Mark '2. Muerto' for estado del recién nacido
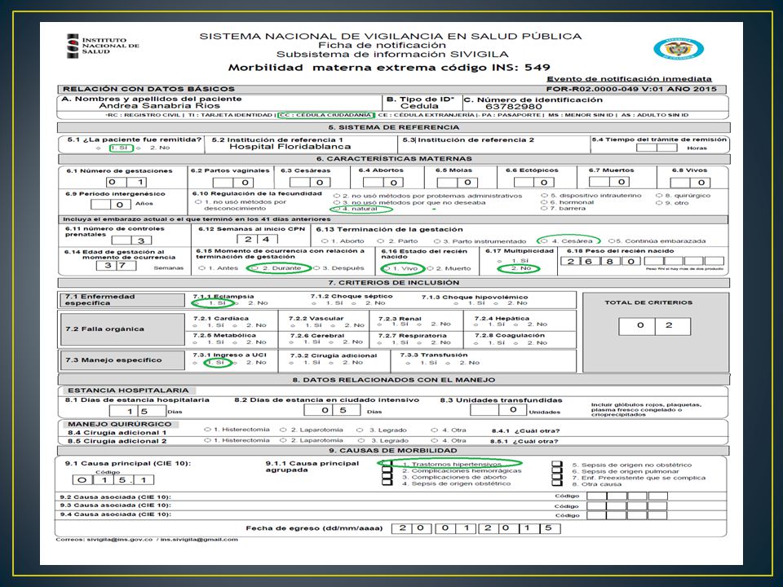 430,268
